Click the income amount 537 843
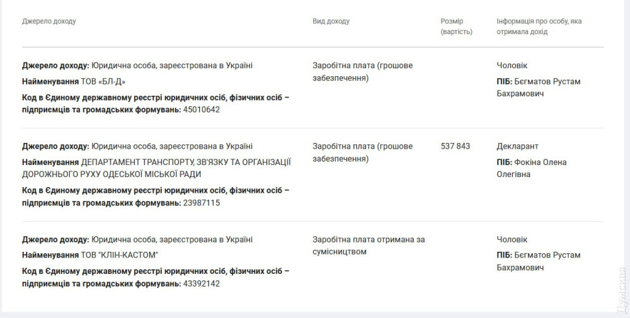This screenshot has height=318, width=630. point(455,146)
